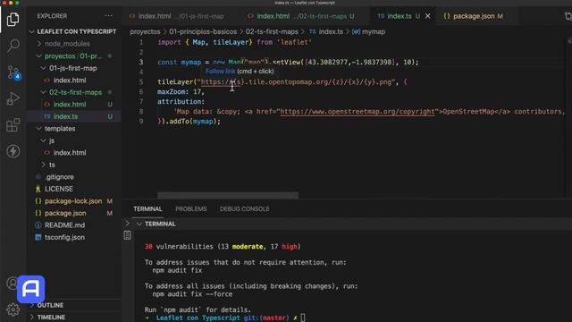Click the Follow link tooltip text
The height and width of the screenshot is (322, 572).
(x=221, y=72)
